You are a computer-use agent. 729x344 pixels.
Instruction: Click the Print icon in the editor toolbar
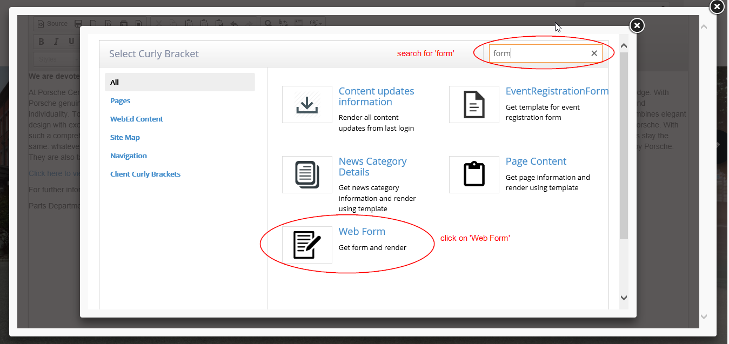[x=123, y=23]
